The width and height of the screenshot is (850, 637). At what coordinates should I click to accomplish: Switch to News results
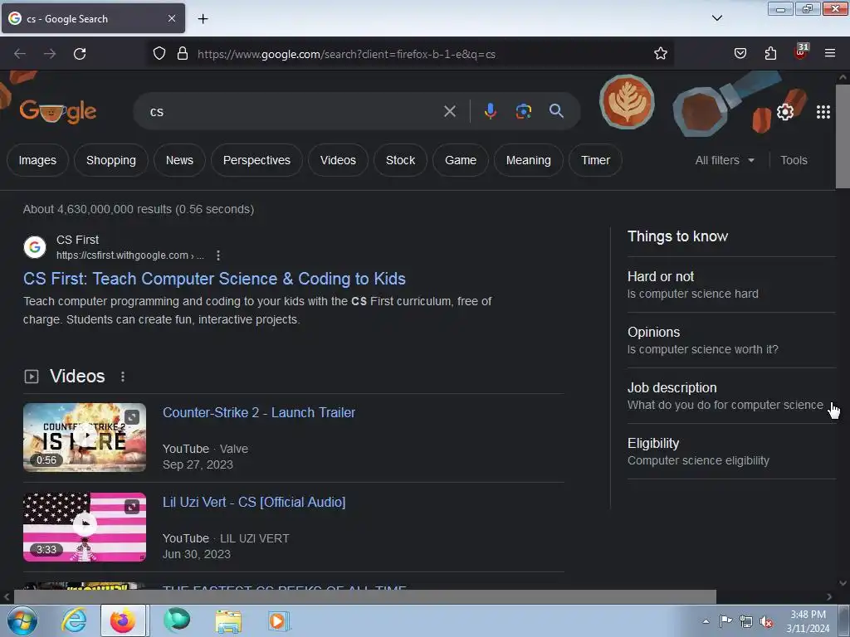tap(179, 160)
